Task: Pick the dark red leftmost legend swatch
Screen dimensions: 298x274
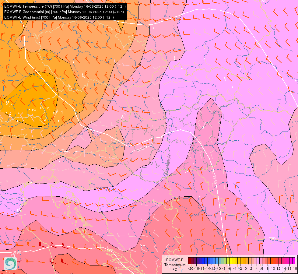Action: click(x=189, y=261)
